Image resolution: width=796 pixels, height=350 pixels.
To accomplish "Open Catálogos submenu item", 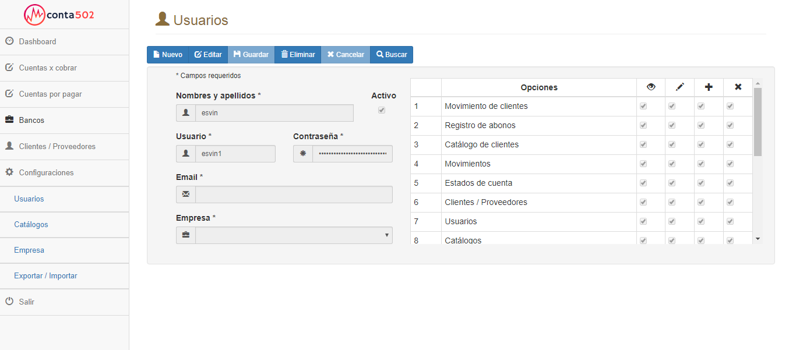I will point(31,225).
